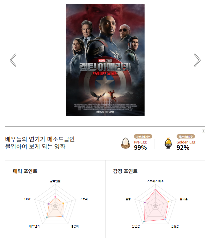Click the blue 긴장감 data point
This screenshot has width=210, height=241.
tap(165, 219)
